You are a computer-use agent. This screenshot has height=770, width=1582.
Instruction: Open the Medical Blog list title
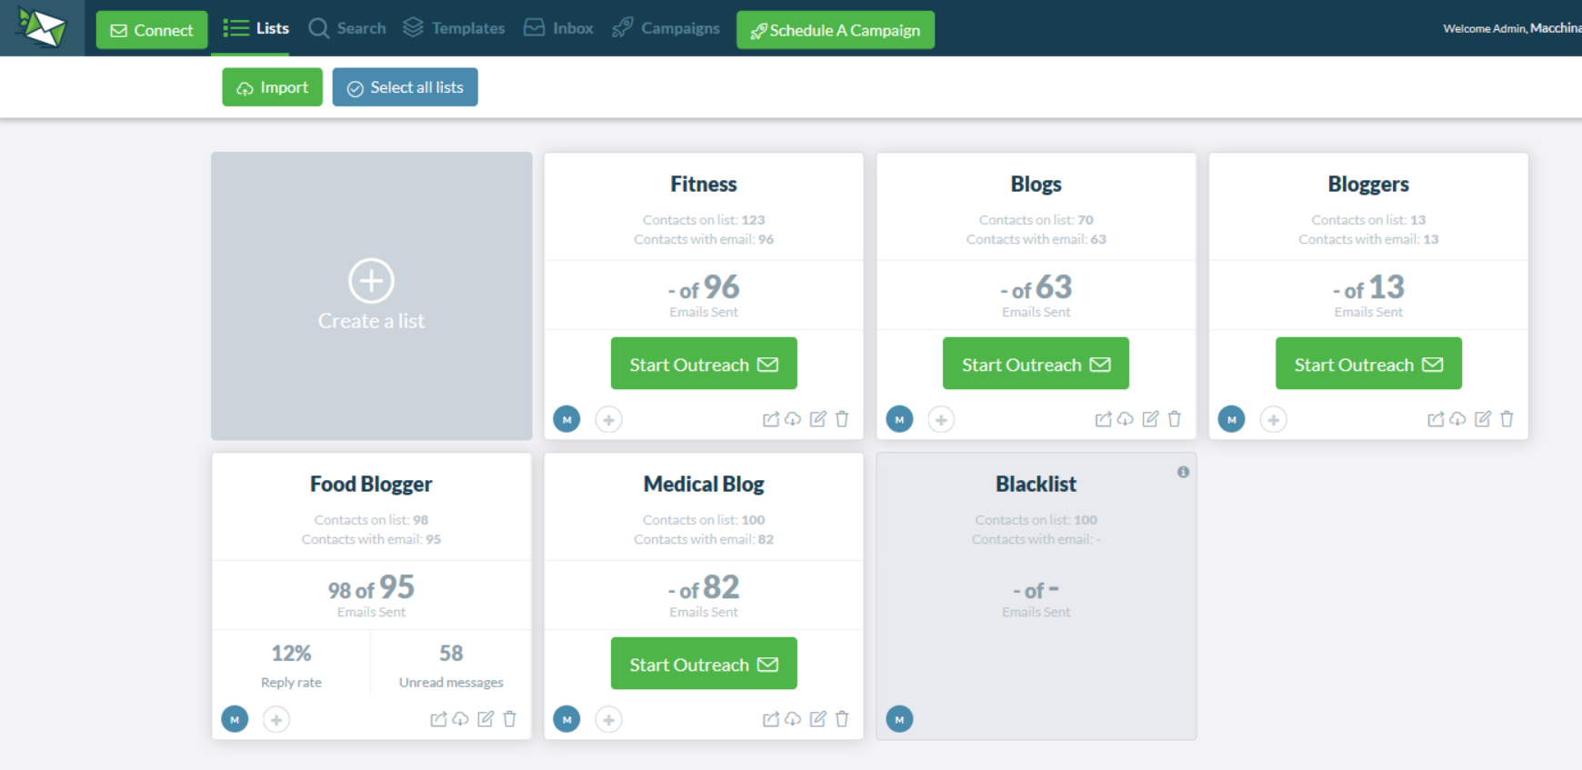(x=704, y=484)
